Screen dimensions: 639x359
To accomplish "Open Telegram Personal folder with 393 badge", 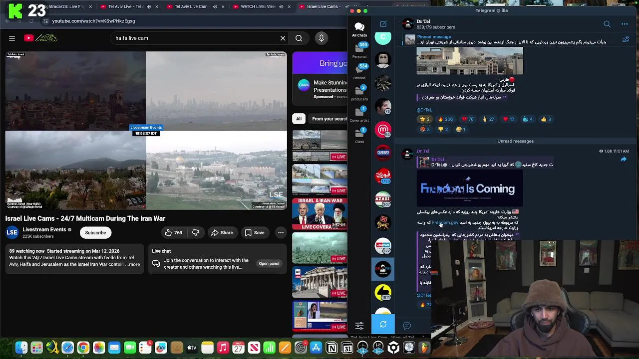I will [359, 50].
